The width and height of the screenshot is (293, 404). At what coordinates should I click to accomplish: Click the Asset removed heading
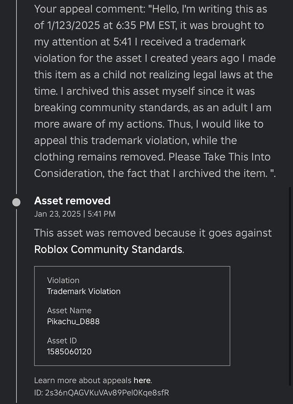tap(72, 201)
